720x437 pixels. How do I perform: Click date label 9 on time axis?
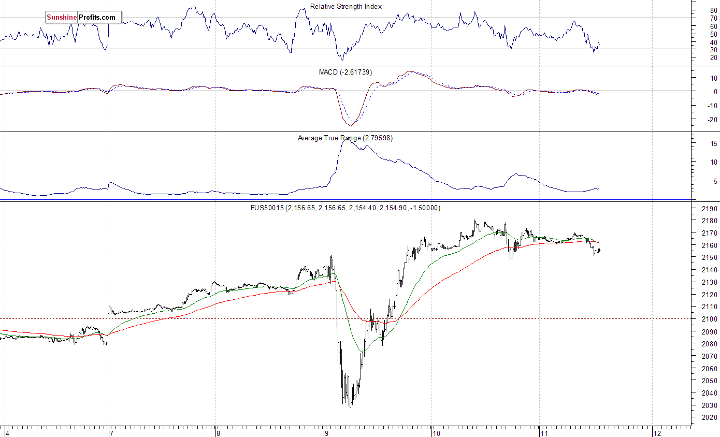tap(326, 433)
